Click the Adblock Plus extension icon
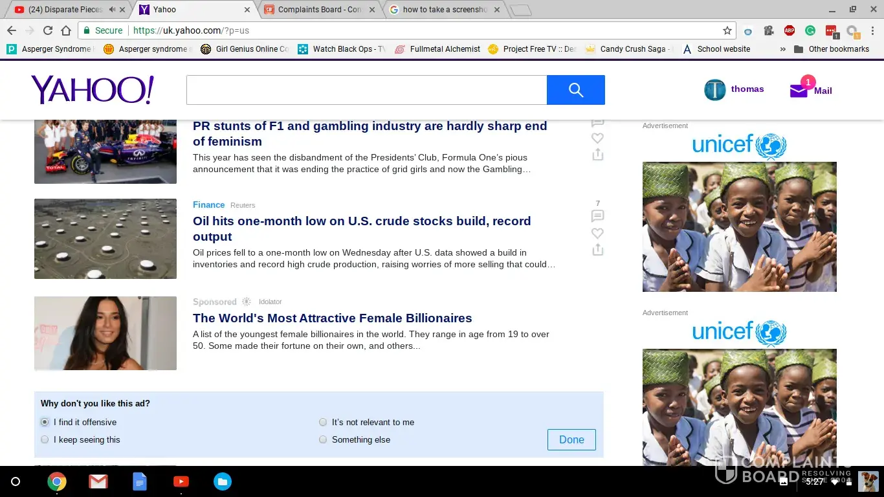 (789, 30)
